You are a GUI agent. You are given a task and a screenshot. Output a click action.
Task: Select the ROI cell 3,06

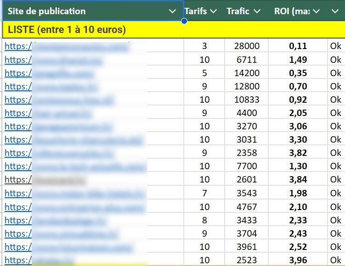(x=298, y=126)
